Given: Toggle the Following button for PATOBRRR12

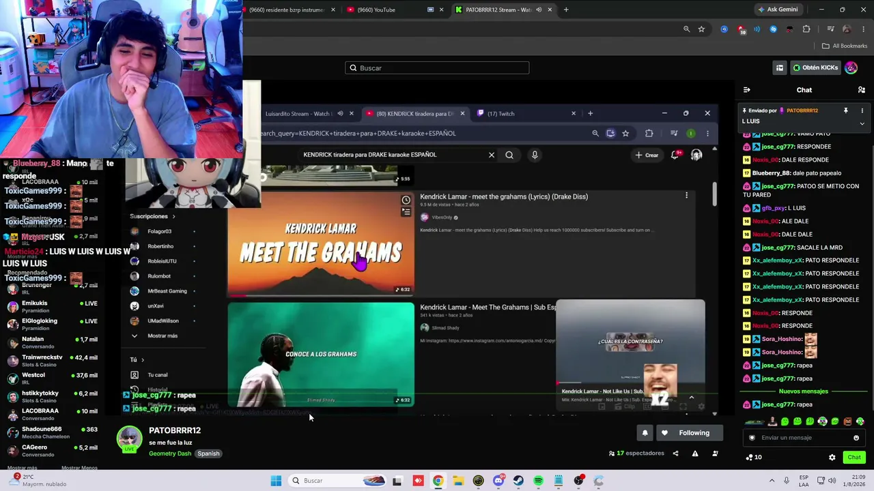Looking at the screenshot, I should (x=688, y=433).
